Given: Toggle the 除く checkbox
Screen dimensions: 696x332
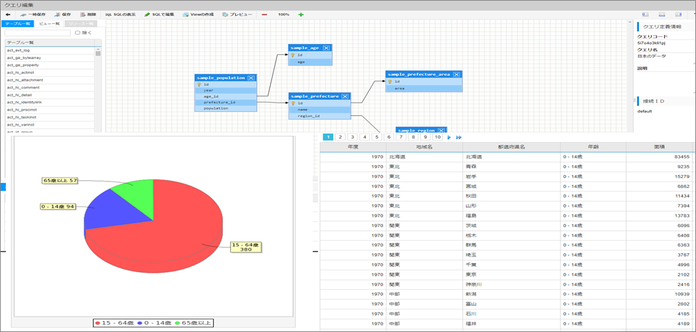Looking at the screenshot, I should pyautogui.click(x=78, y=32).
